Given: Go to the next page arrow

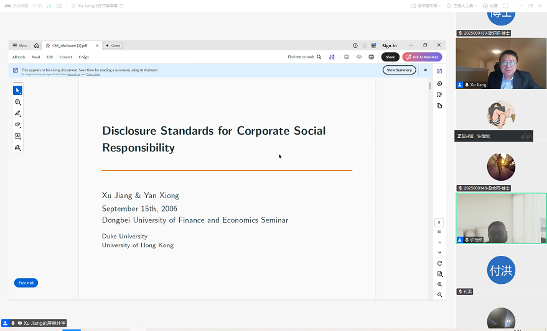Looking at the screenshot, I should pyautogui.click(x=439, y=252).
